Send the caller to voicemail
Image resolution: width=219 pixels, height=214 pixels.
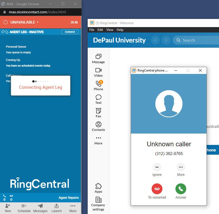[x=157, y=189]
